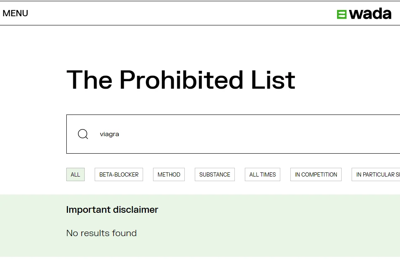Viewport: 400px width, 259px height.
Task: Apply the IN COMPETITION filter
Action: [316, 174]
